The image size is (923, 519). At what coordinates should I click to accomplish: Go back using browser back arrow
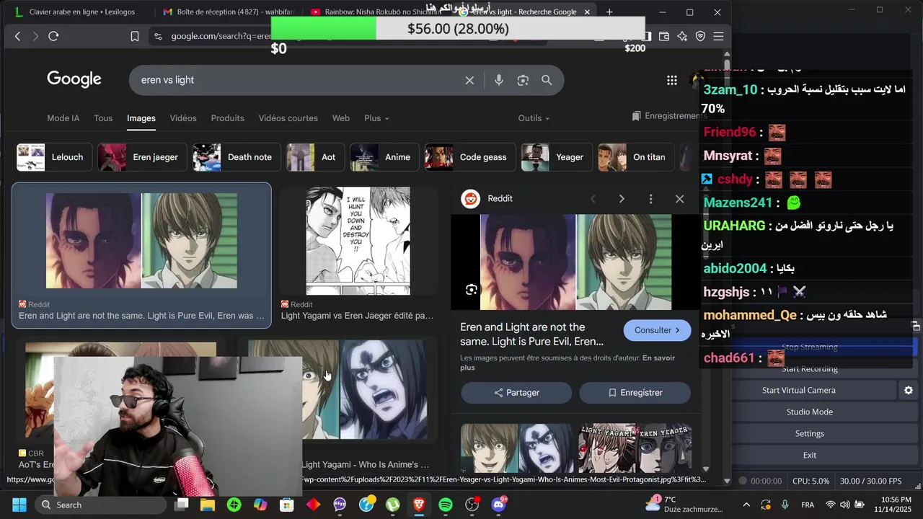click(17, 36)
